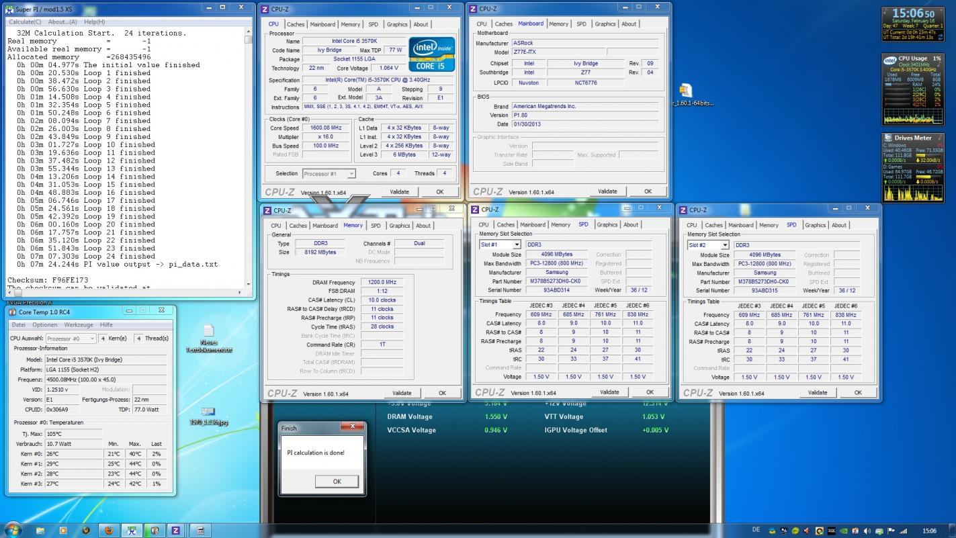Click Z icon in CPU-Z Memory window title
The width and height of the screenshot is (956, 538).
(x=267, y=211)
